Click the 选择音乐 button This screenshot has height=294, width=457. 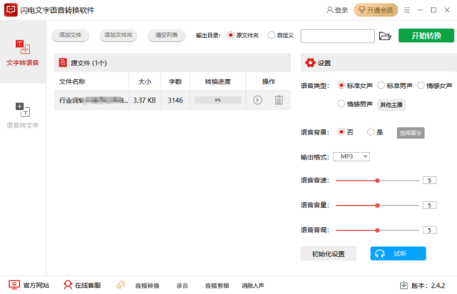411,133
